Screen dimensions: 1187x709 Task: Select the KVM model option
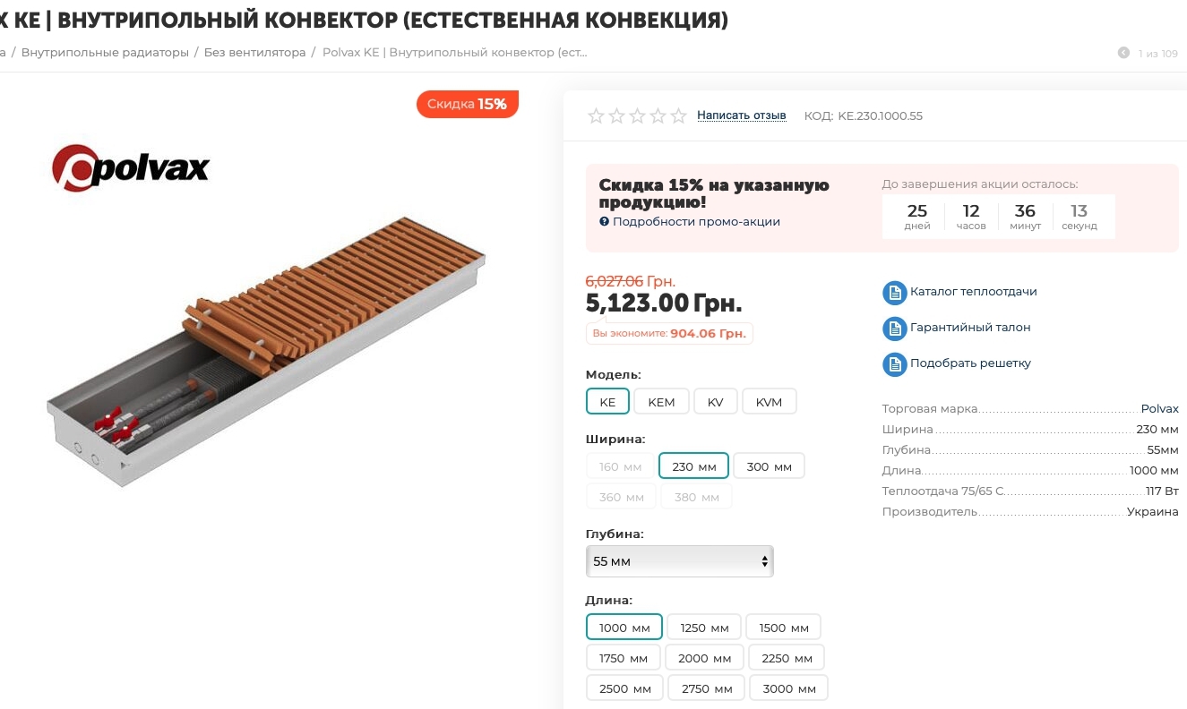click(769, 402)
